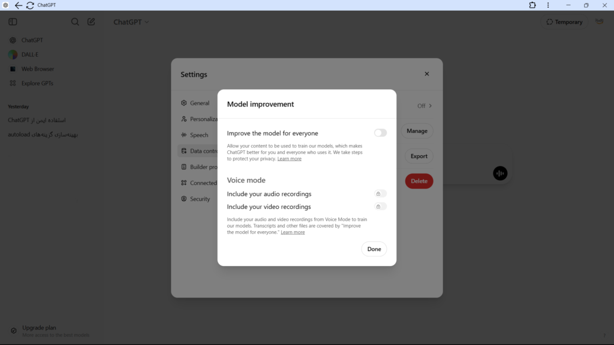Select Builder profile settings tab

198,167
